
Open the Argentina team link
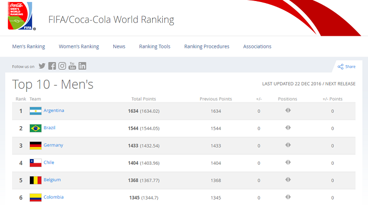point(54,111)
